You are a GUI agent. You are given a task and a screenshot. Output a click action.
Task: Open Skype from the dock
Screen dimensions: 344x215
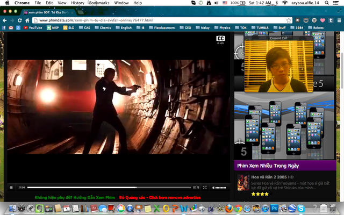(x=301, y=208)
